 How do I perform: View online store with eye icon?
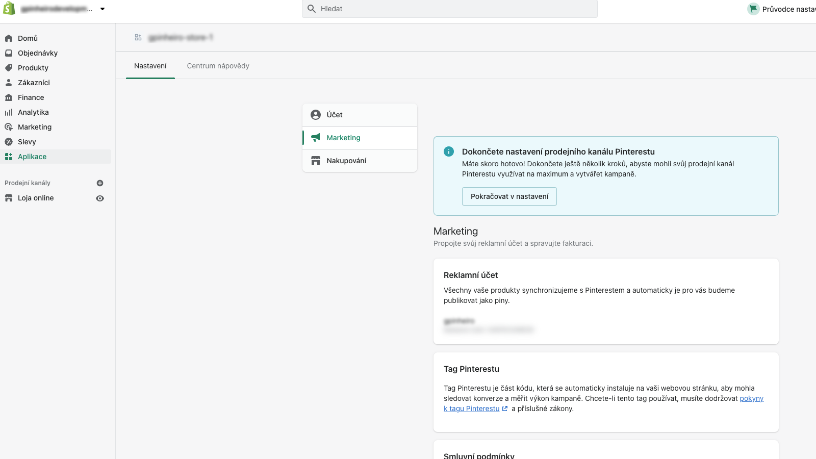coord(100,198)
